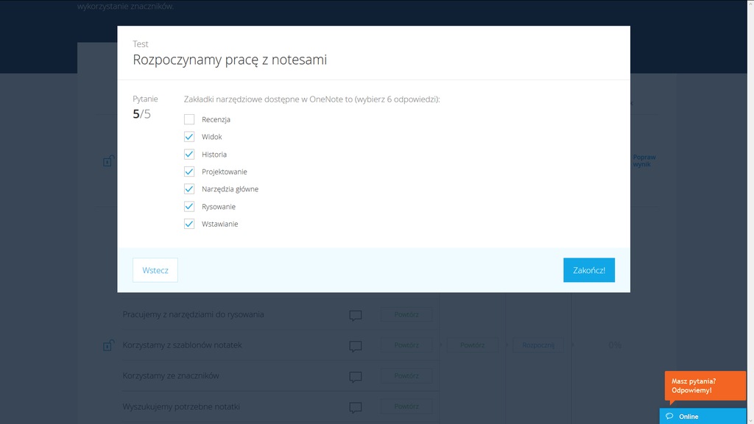Viewport: 754px width, 424px height.
Task: Click Powtórz for Wyszukujemy potrzebne notatki
Action: click(x=406, y=406)
